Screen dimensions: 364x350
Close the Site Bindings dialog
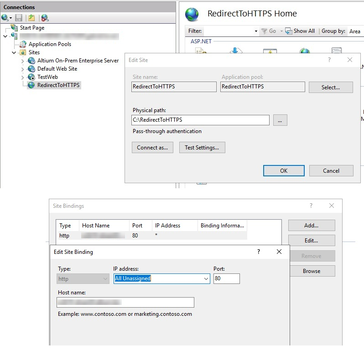coord(332,206)
